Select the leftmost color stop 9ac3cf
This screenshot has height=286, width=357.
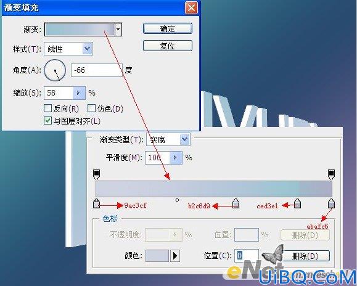pyautogui.click(x=97, y=203)
